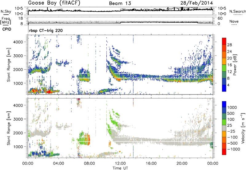Pick the red top segment of Power colorbar
The width and height of the screenshot is (246, 170).
224,41
